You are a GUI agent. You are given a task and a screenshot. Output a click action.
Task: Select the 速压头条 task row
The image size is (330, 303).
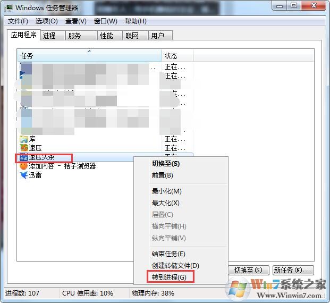tap(76, 157)
